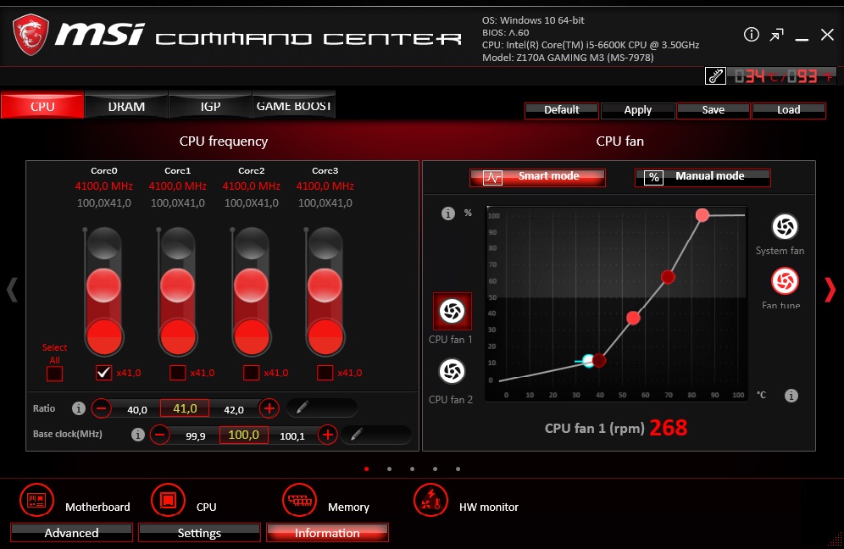Click Base clock field showing 100,0
Image resolution: width=844 pixels, height=549 pixels.
click(244, 435)
